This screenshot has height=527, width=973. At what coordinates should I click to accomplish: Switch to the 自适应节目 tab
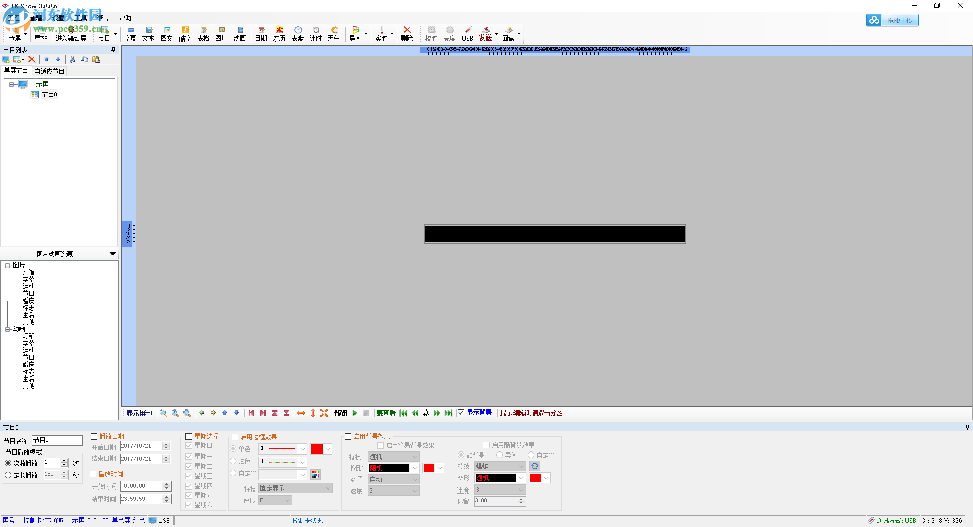pos(49,71)
